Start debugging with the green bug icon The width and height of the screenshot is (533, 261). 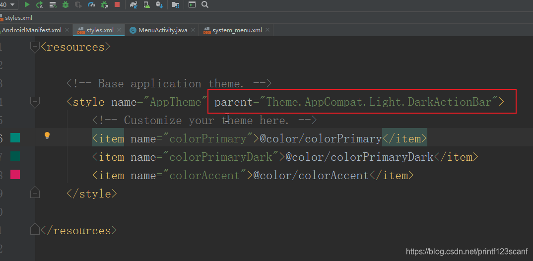[x=66, y=4]
